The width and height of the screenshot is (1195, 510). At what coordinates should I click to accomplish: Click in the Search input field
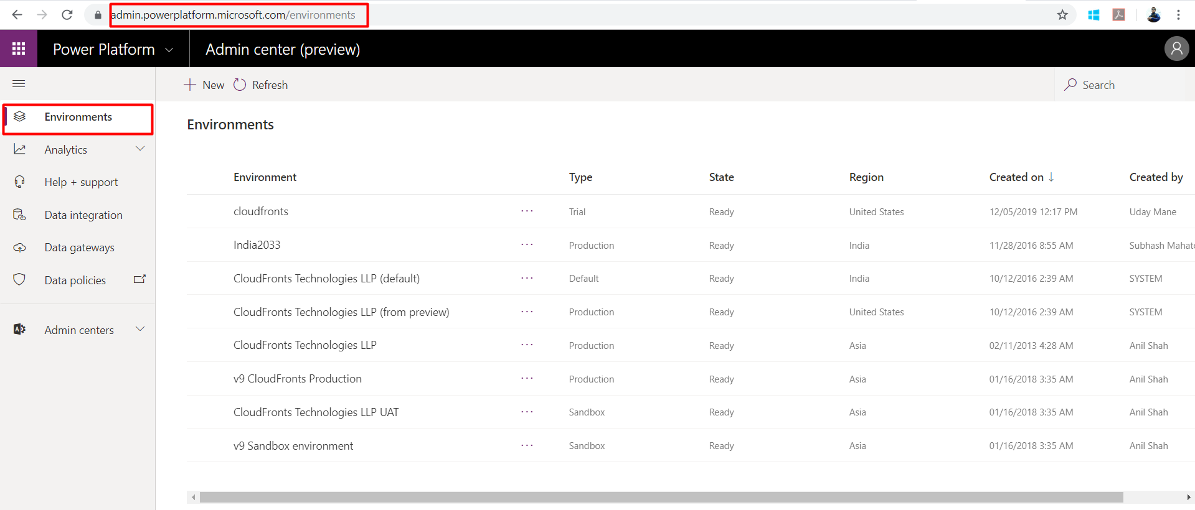(x=1125, y=85)
